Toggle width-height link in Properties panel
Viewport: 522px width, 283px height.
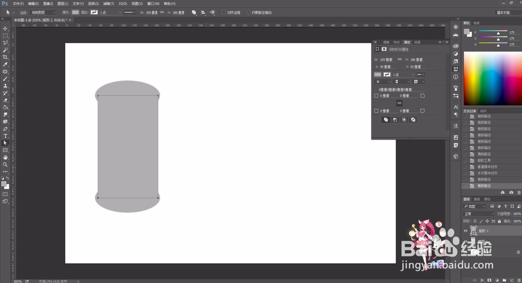[399, 59]
